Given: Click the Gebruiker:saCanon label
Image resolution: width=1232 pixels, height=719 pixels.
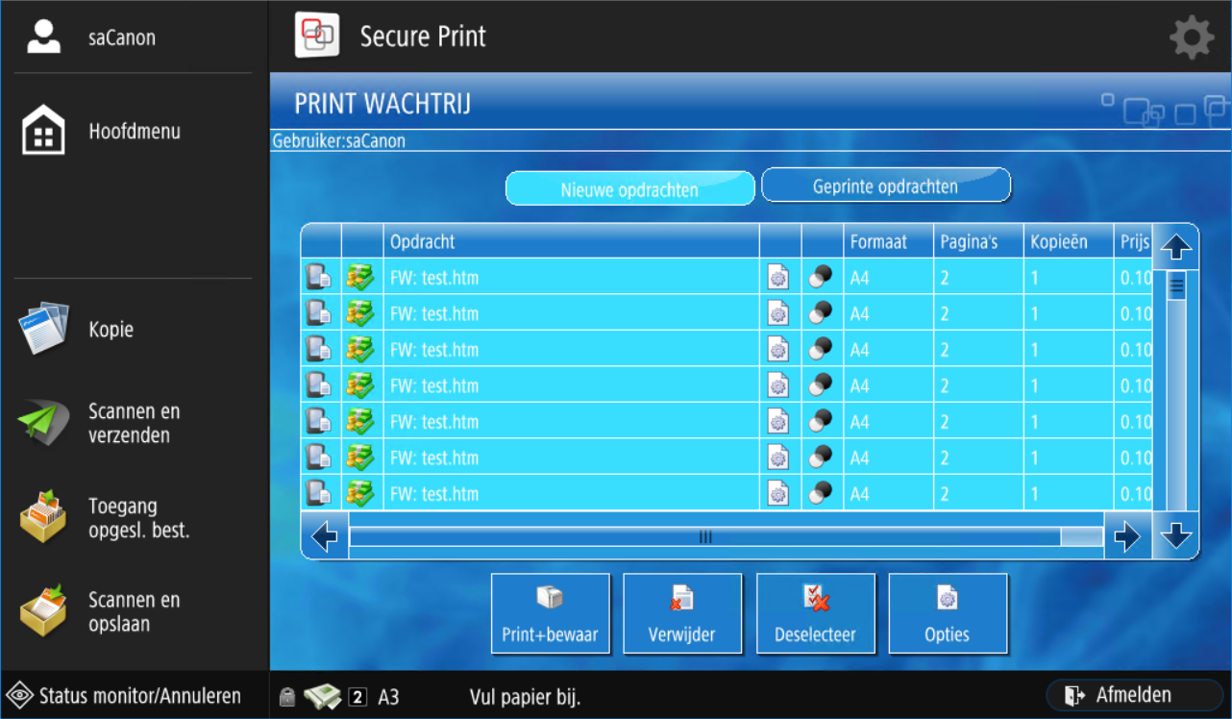Looking at the screenshot, I should tap(338, 141).
